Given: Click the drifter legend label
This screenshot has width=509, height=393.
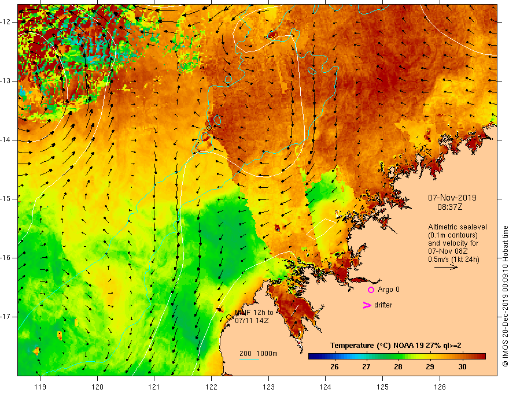Looking at the screenshot, I should (x=383, y=305).
